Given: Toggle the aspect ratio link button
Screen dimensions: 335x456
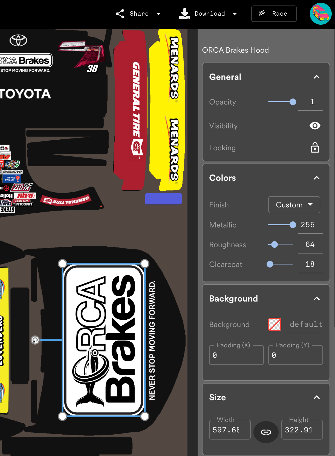Looking at the screenshot, I should (x=266, y=432).
